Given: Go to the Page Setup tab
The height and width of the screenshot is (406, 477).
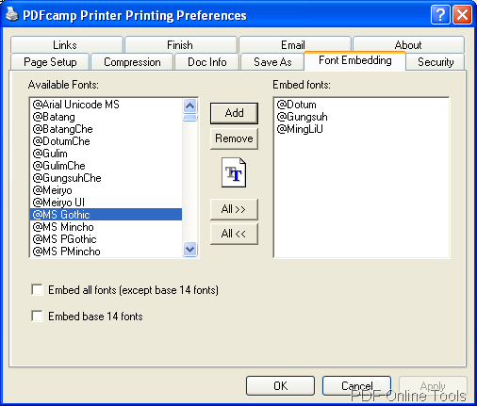Looking at the screenshot, I should click(x=50, y=62).
